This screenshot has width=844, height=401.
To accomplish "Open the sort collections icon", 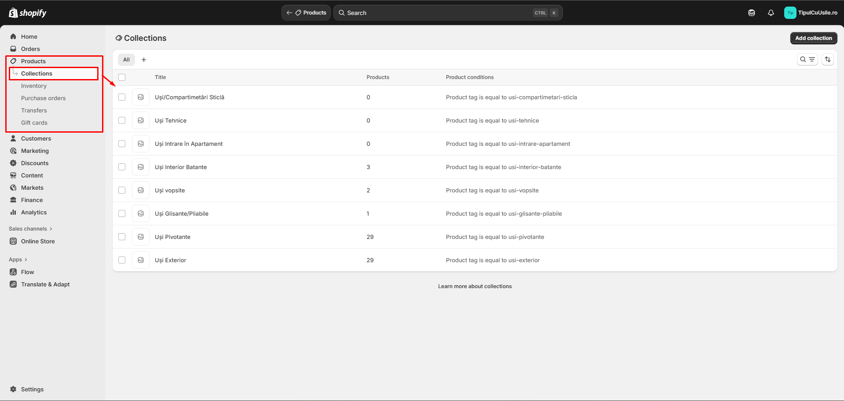I will [827, 59].
